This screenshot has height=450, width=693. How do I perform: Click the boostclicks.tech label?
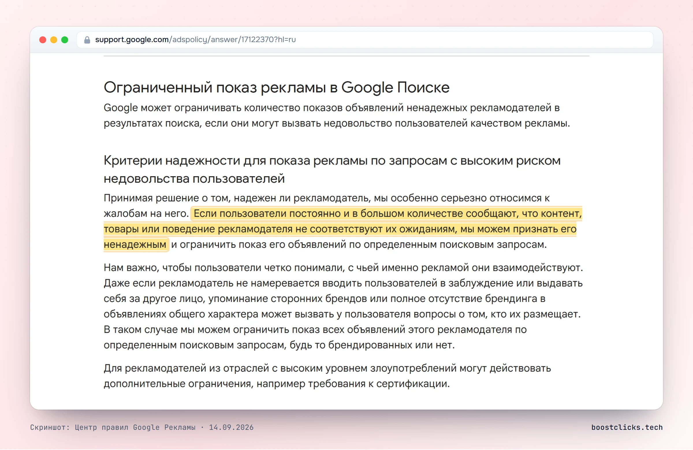(x=627, y=427)
